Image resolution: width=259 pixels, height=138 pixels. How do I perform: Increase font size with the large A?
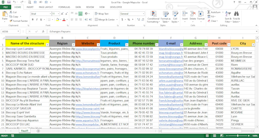(62, 14)
